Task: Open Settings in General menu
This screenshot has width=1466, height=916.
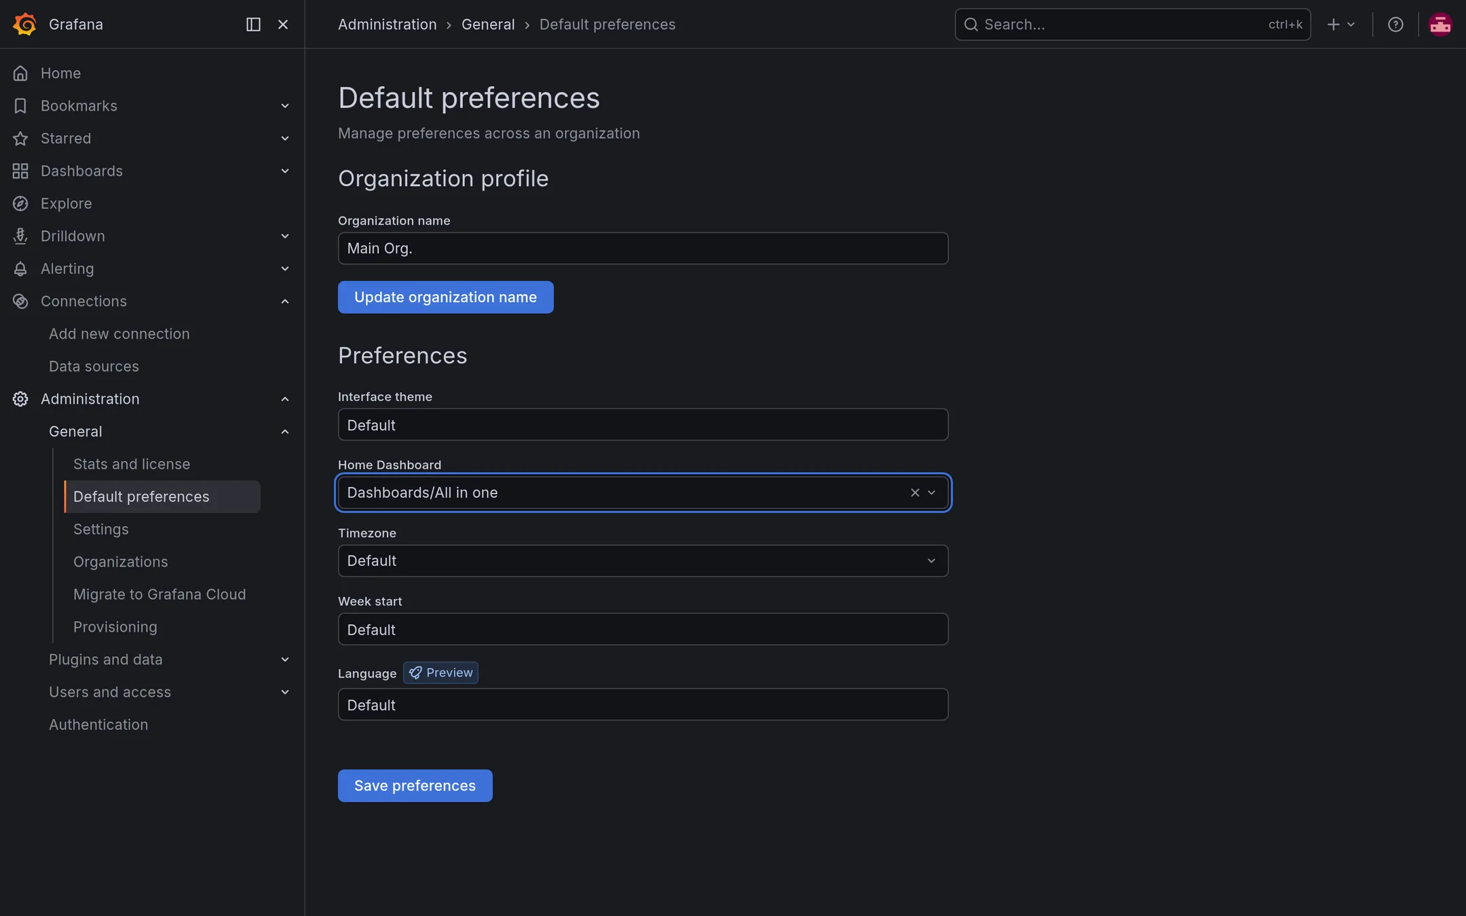Action: 100,529
